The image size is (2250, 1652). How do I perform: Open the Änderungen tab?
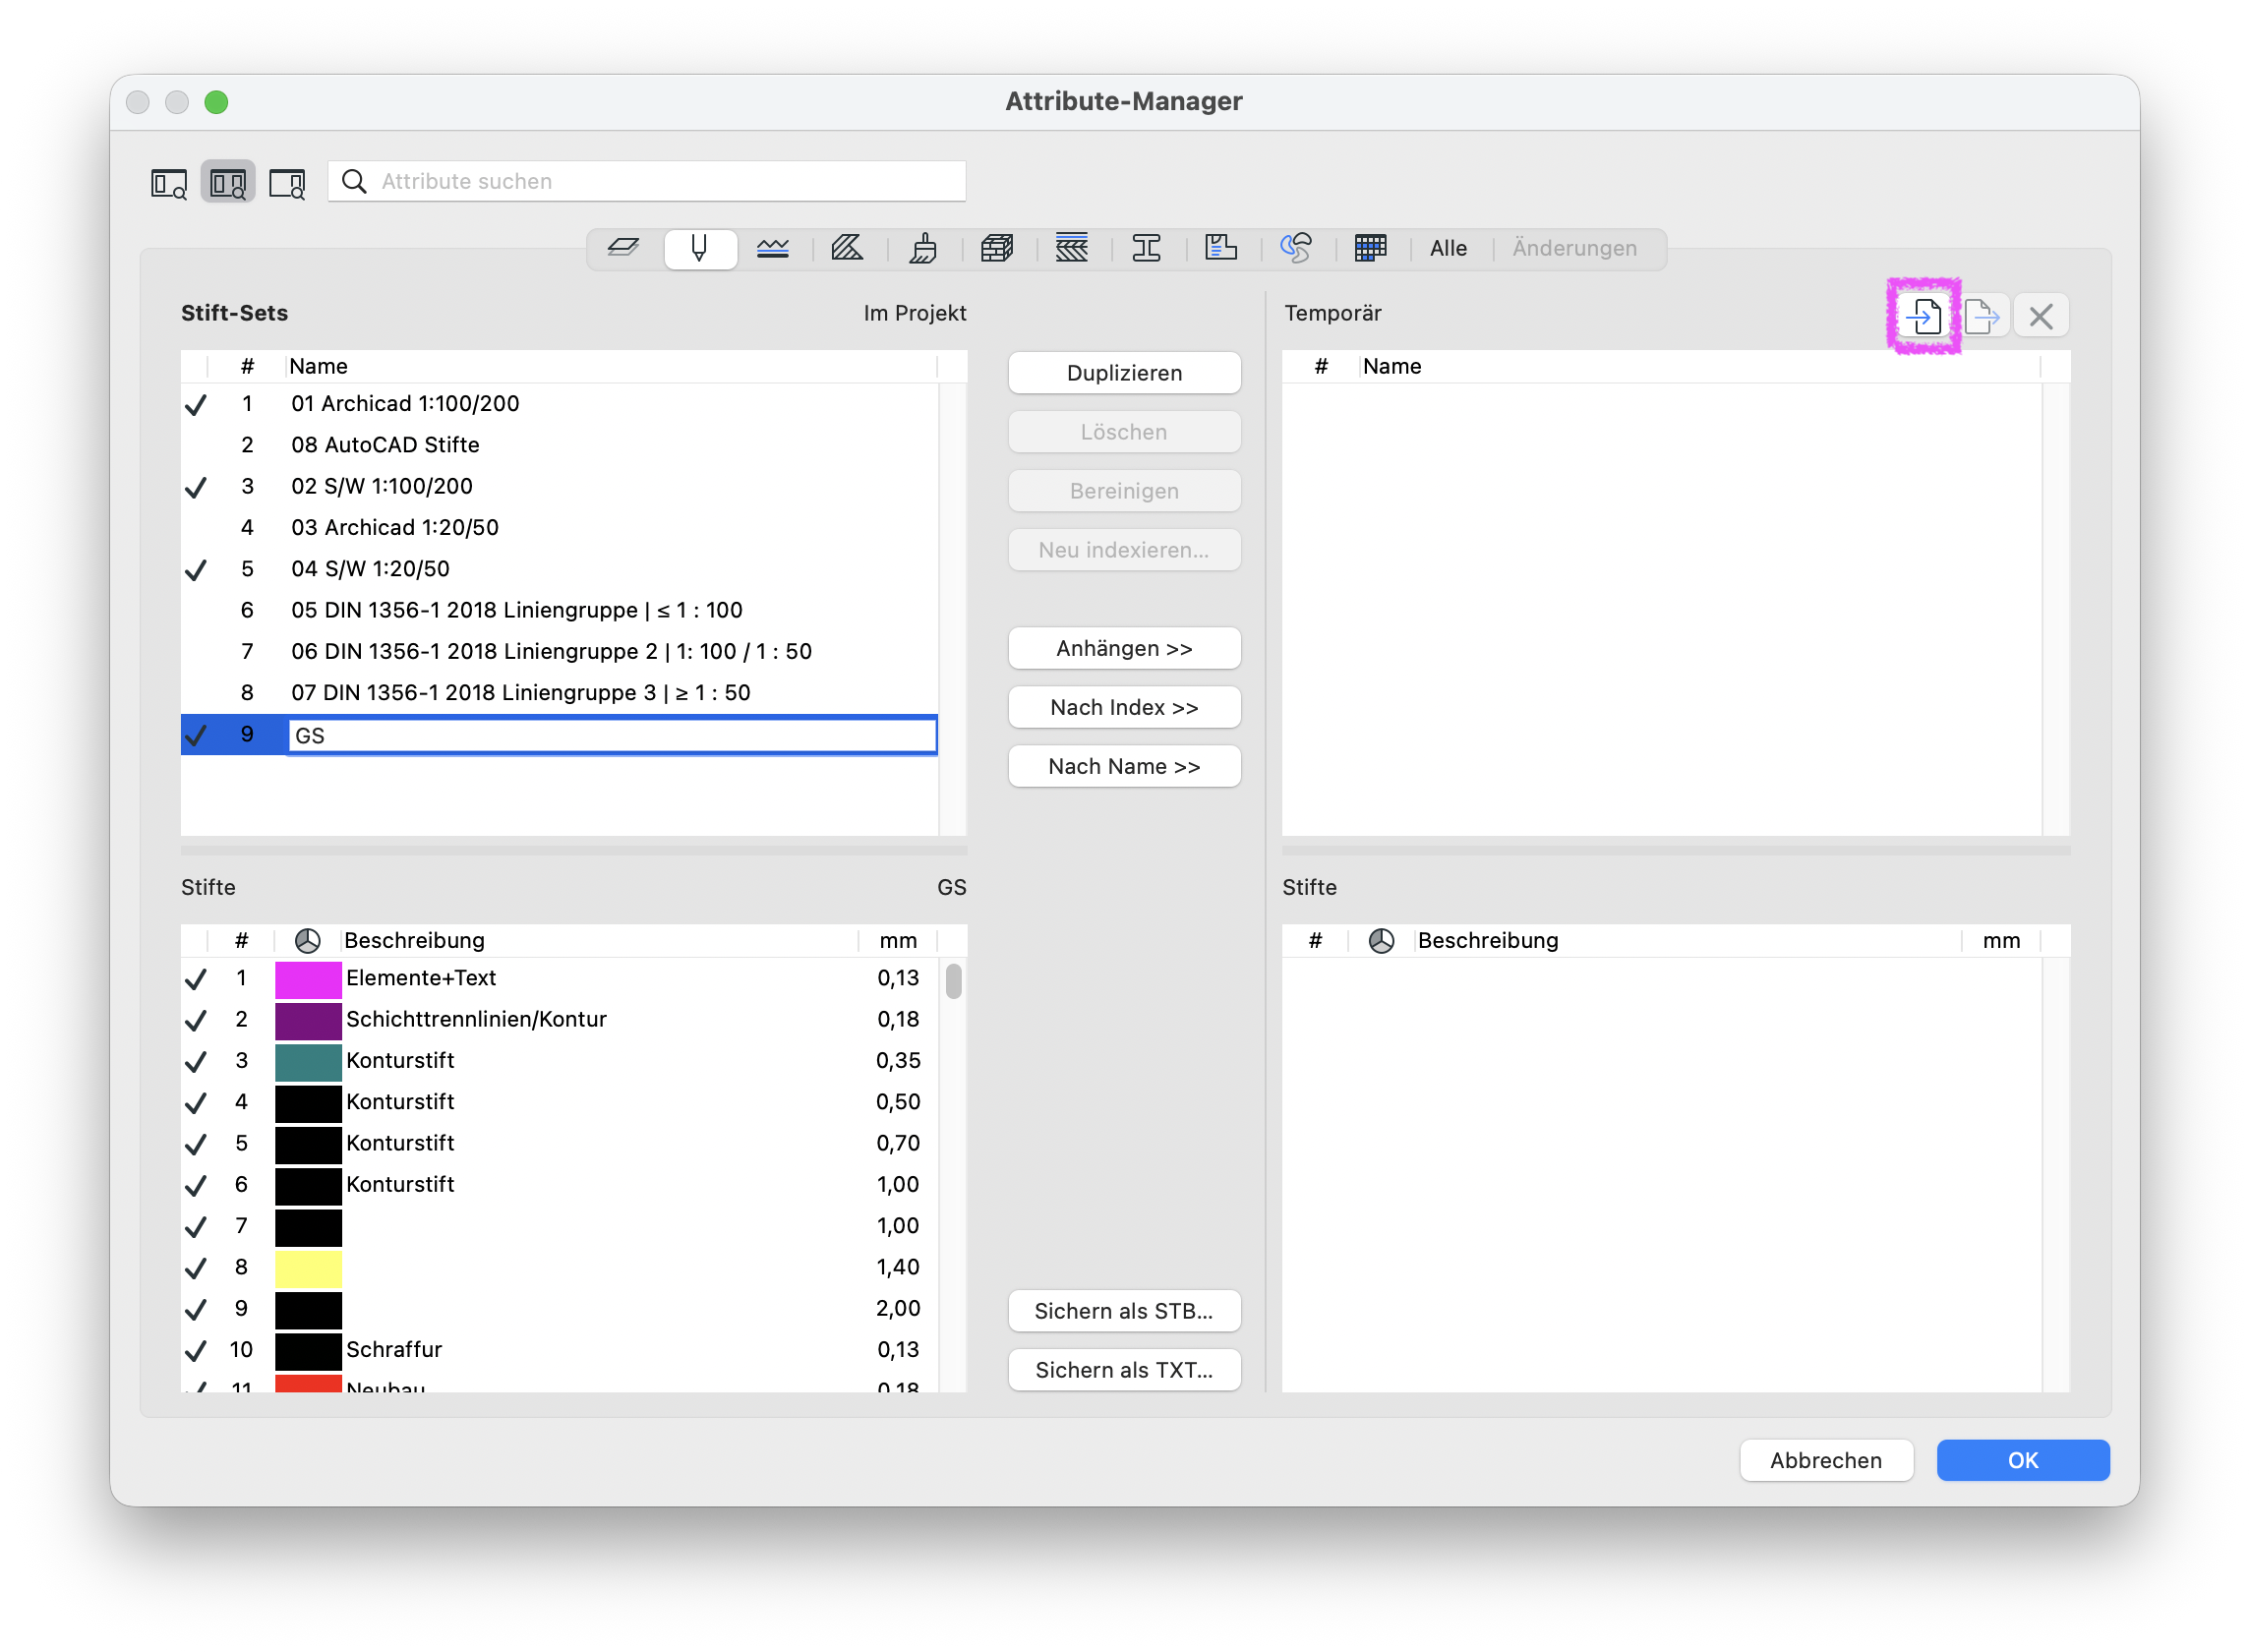pyautogui.click(x=1575, y=248)
